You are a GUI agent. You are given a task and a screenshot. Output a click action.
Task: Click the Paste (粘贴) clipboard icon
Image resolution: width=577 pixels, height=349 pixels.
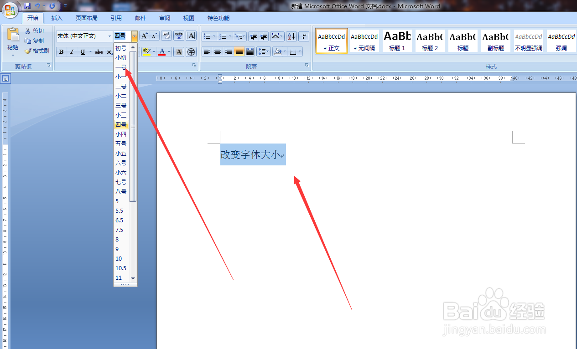(x=13, y=35)
